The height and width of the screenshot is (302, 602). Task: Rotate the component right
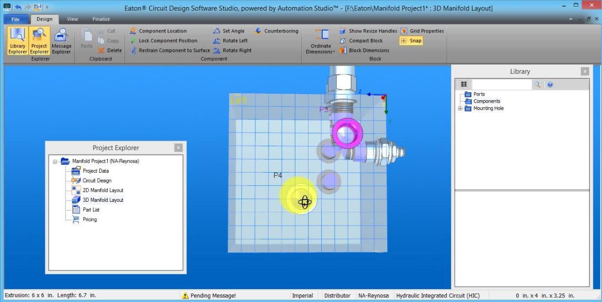pos(232,50)
